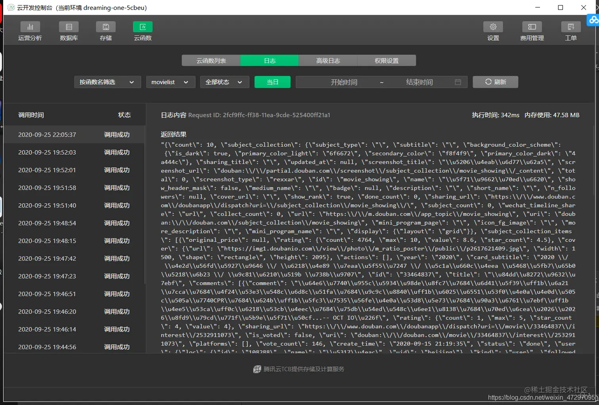Open 工单 ticket icon
This screenshot has width=599, height=405.
pyautogui.click(x=571, y=27)
